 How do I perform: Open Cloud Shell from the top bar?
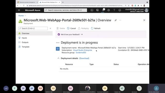coord(92,10)
